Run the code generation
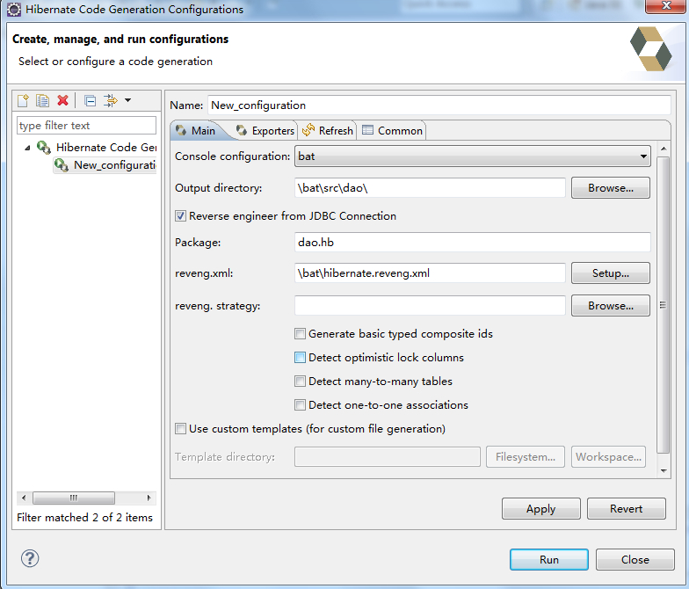Viewport: 689px width, 589px height. pyautogui.click(x=548, y=559)
